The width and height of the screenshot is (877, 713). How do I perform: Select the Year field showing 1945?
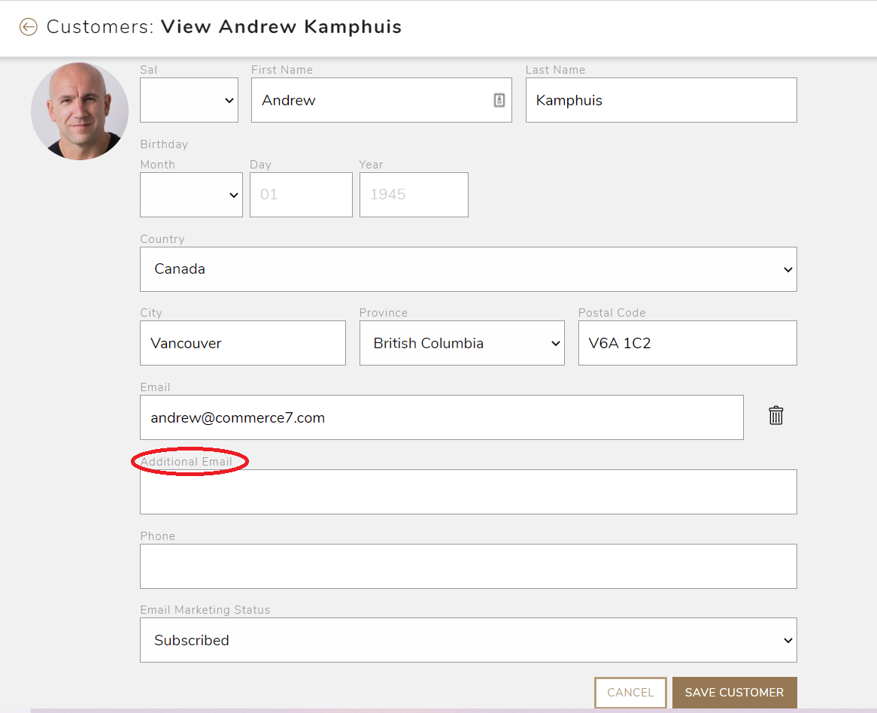414,194
